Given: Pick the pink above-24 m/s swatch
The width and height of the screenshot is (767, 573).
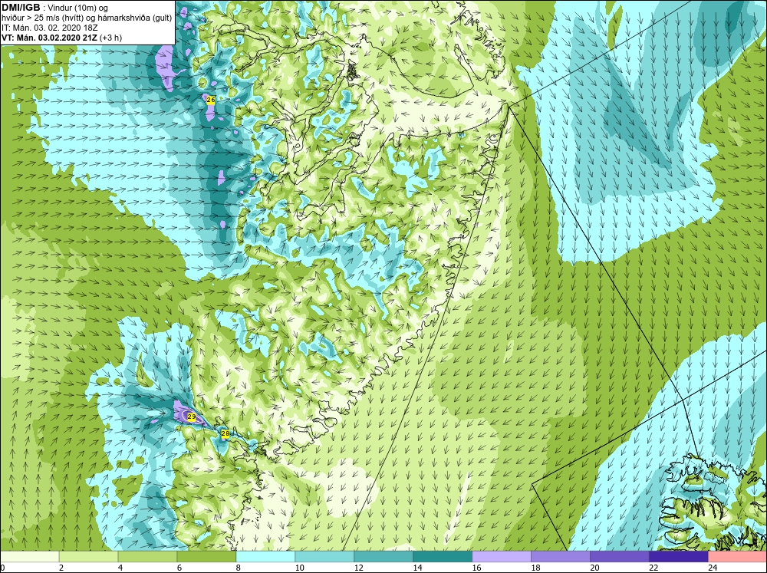Looking at the screenshot, I should coord(738,556).
